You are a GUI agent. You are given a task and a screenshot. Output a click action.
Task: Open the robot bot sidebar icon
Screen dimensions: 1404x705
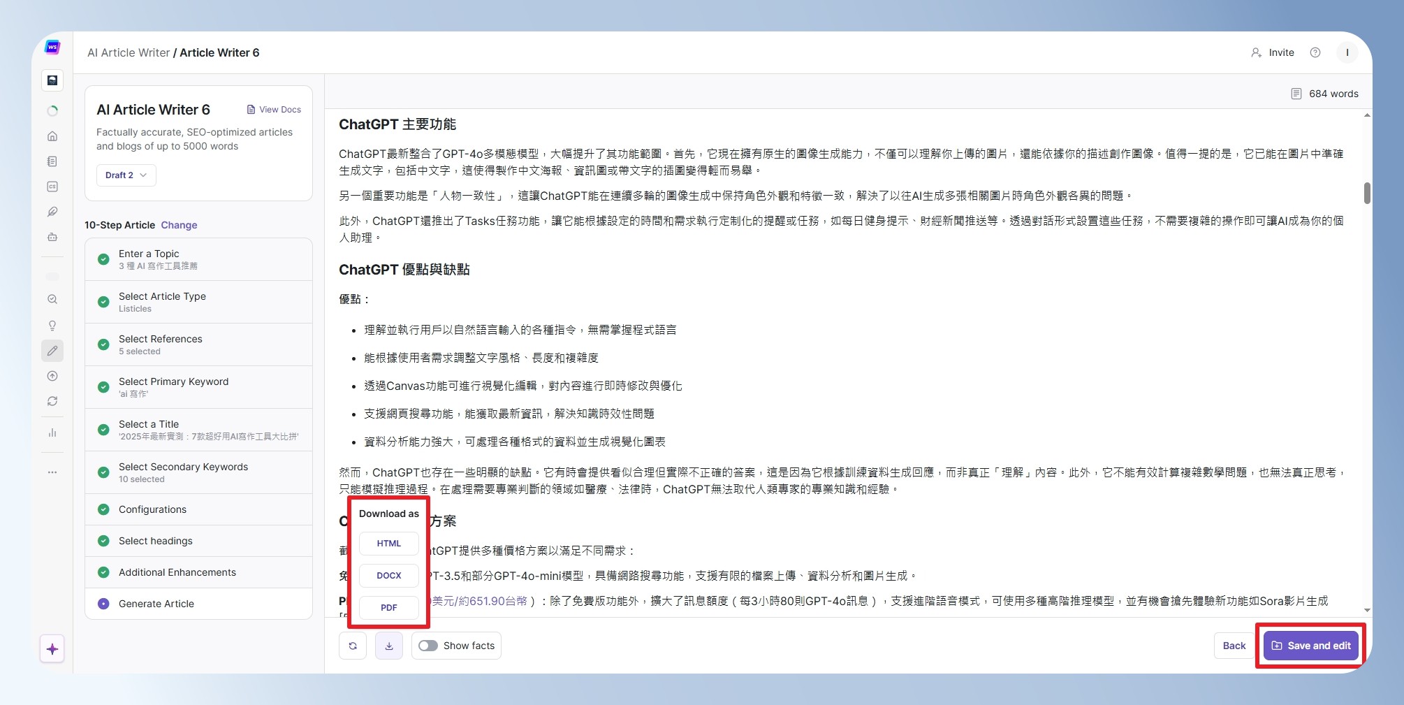[52, 237]
